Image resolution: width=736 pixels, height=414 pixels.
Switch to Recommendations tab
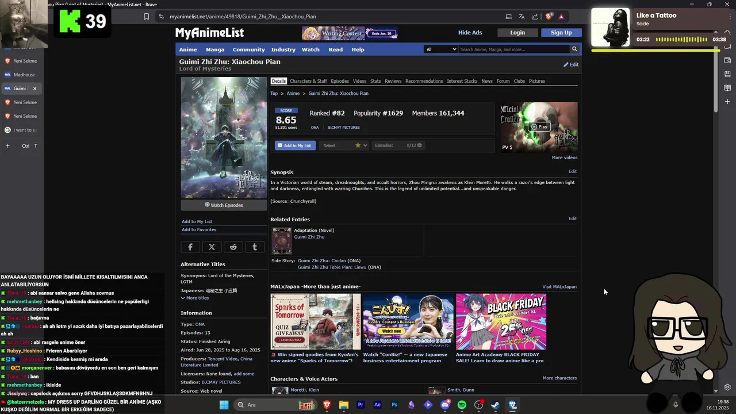(424, 81)
